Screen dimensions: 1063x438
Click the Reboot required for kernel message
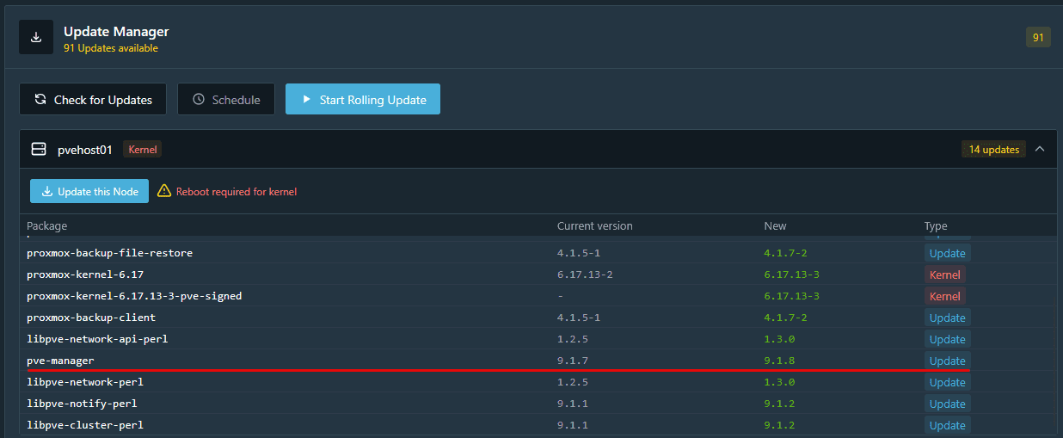pyautogui.click(x=237, y=191)
